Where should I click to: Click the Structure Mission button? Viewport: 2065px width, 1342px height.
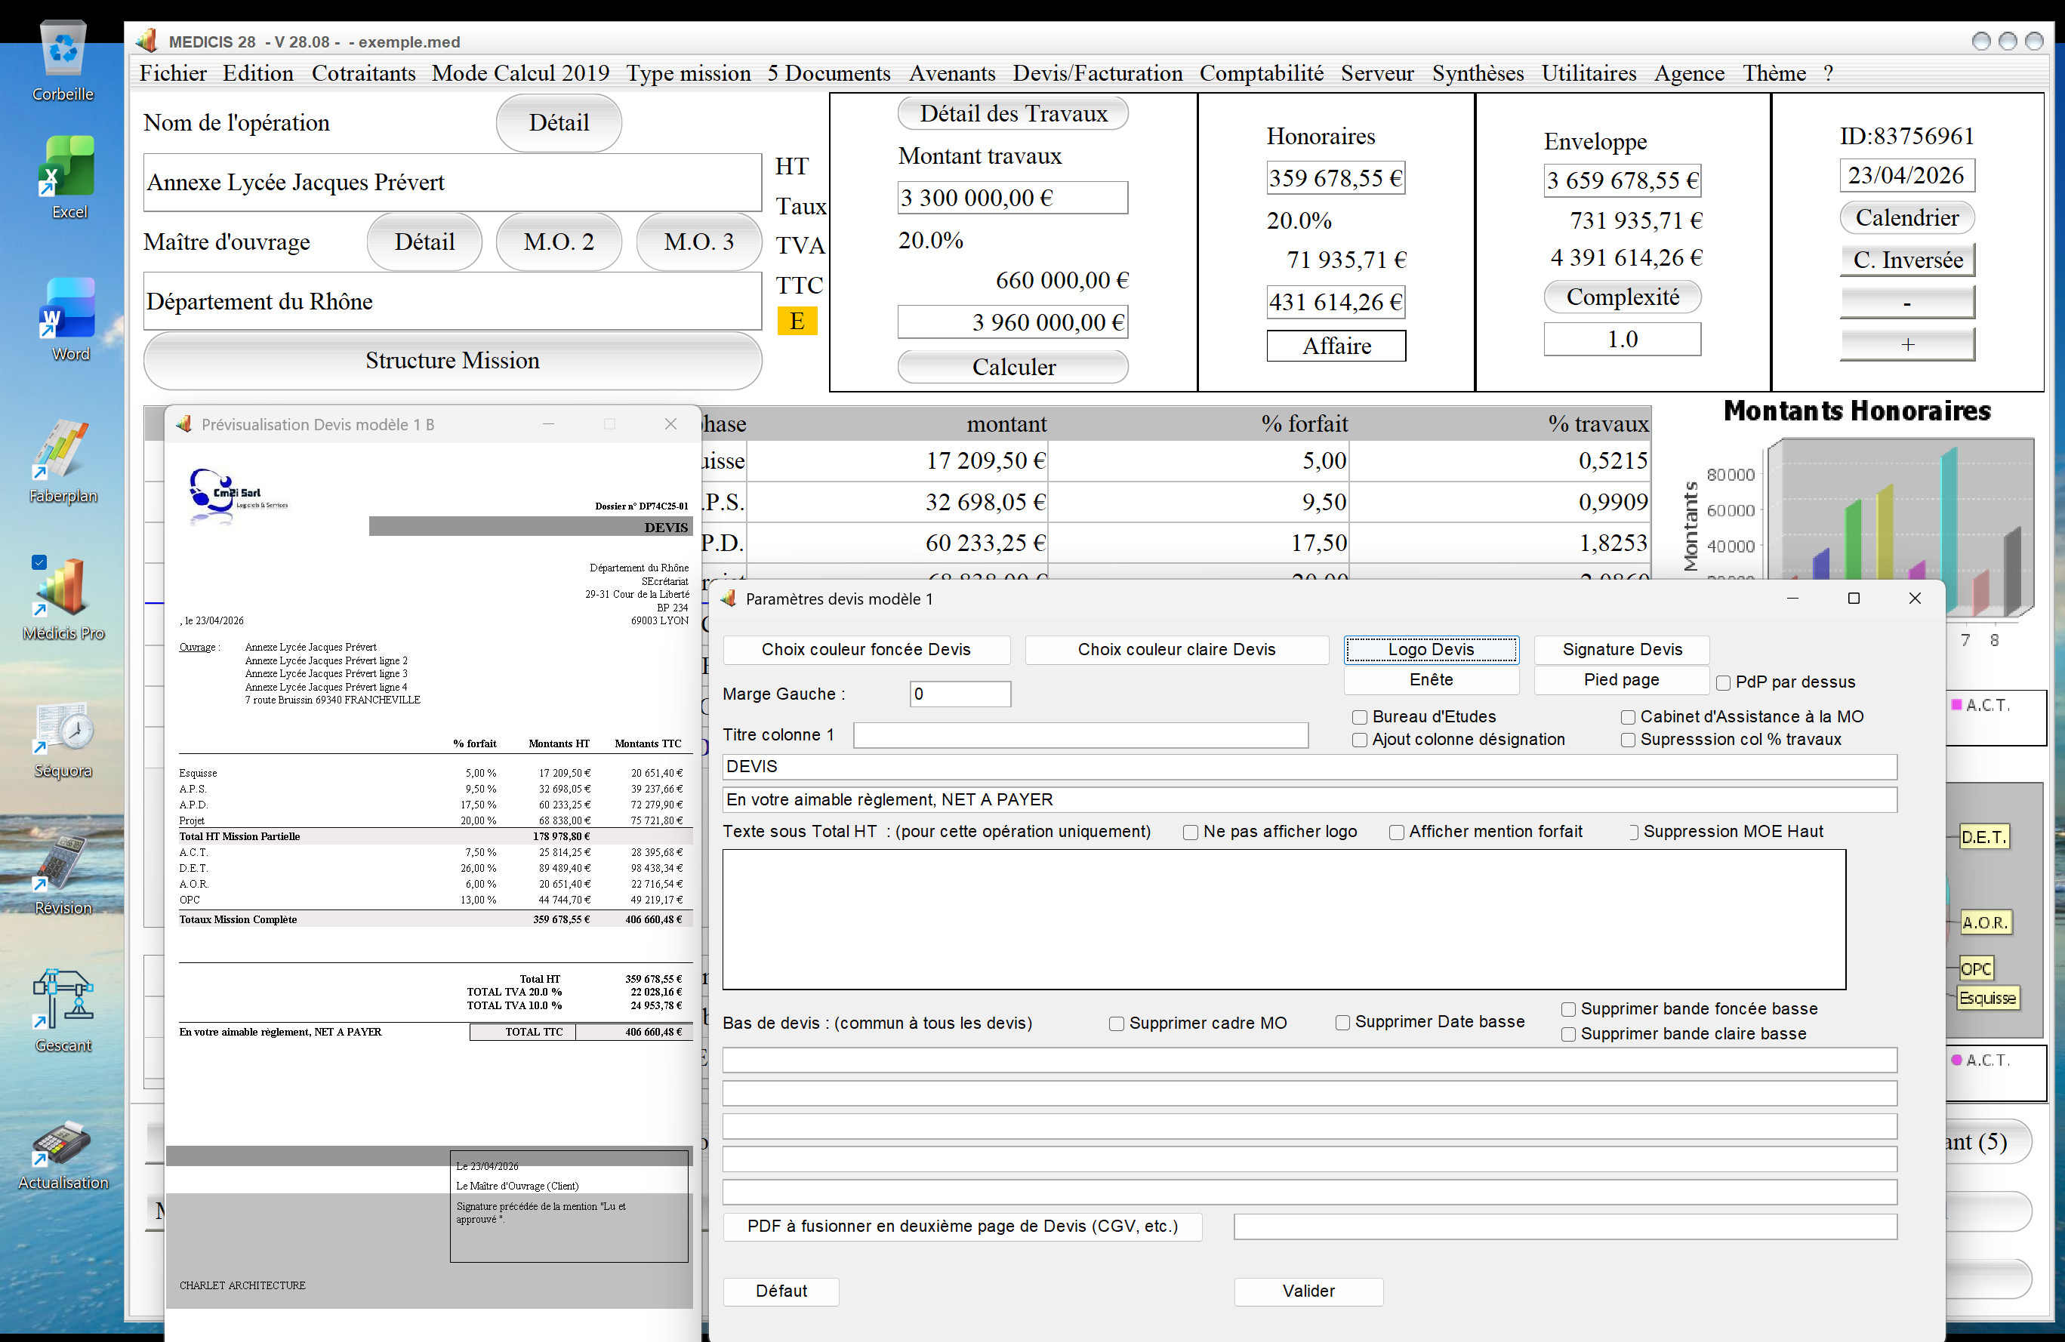[x=452, y=361]
